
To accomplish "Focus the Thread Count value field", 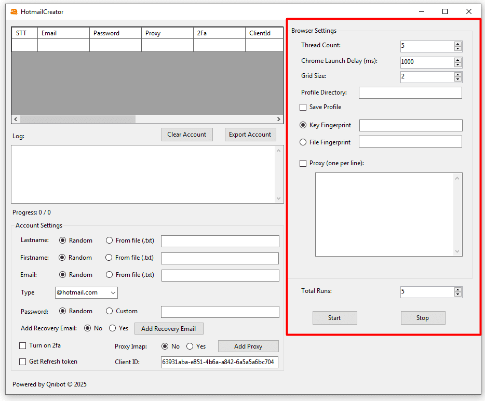I will (427, 46).
